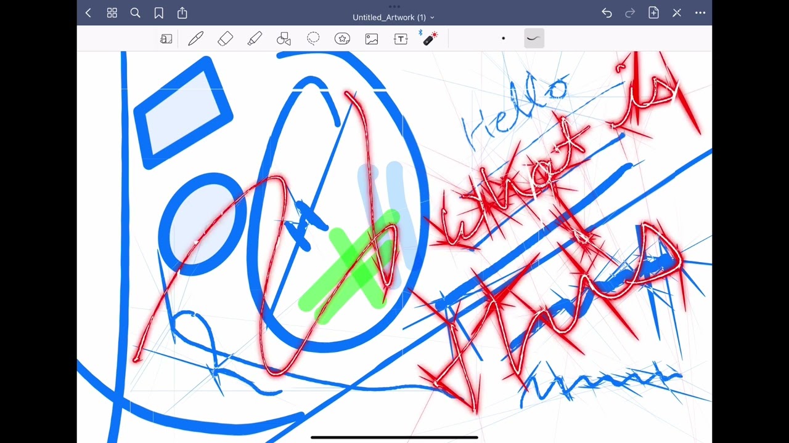Close editing mode with the X icon
The image size is (789, 443).
pyautogui.click(x=677, y=13)
